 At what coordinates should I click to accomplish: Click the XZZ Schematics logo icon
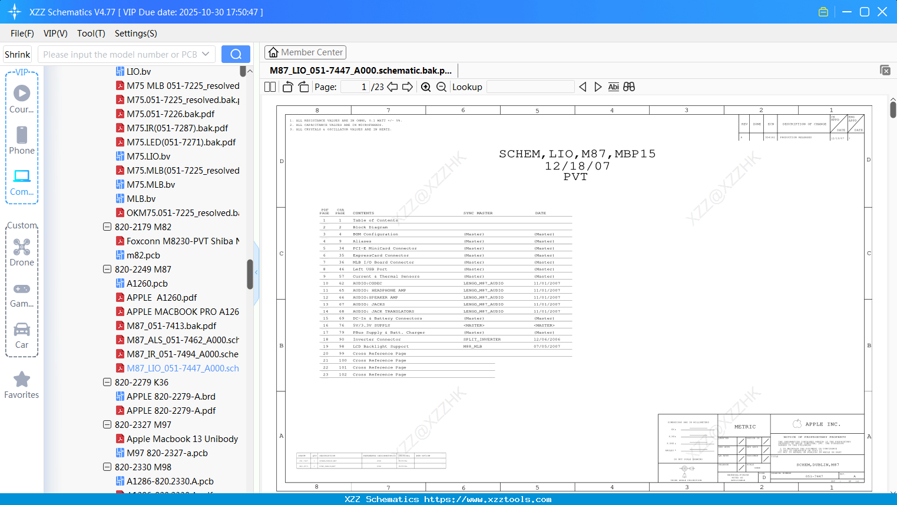tap(15, 12)
